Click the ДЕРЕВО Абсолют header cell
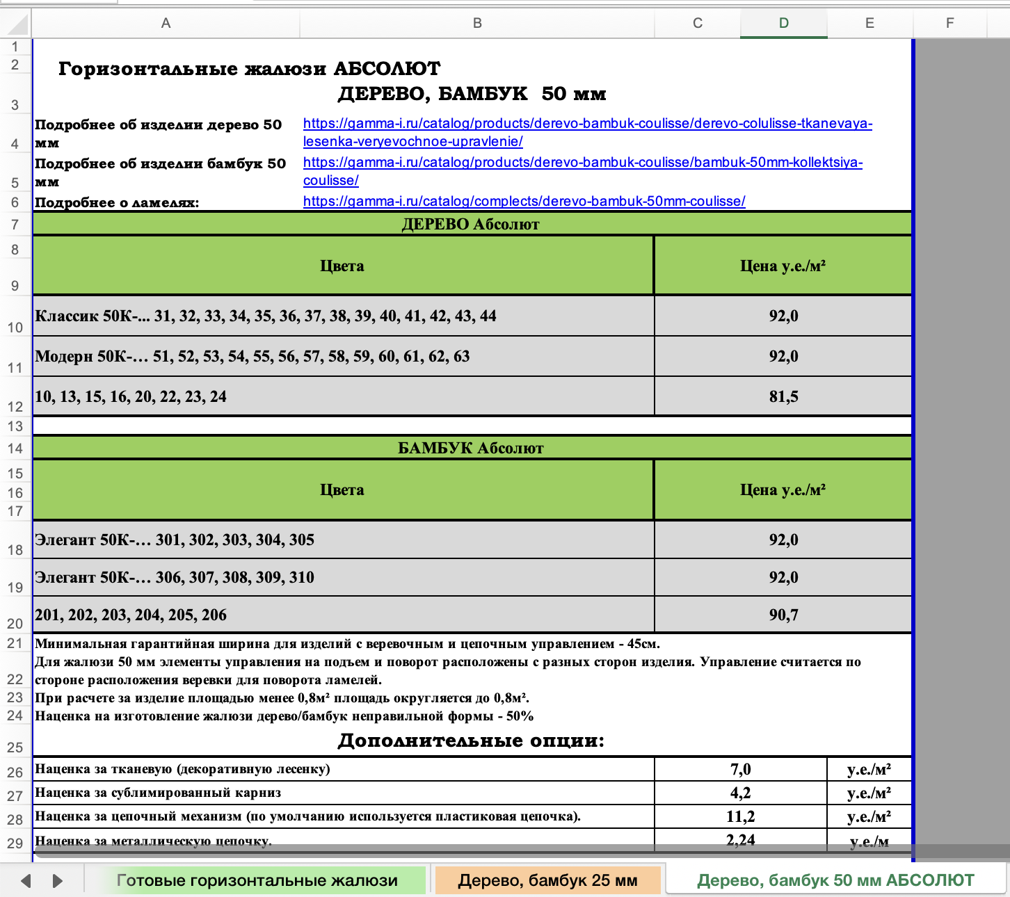Screen dimensions: 1010x897 point(472,224)
